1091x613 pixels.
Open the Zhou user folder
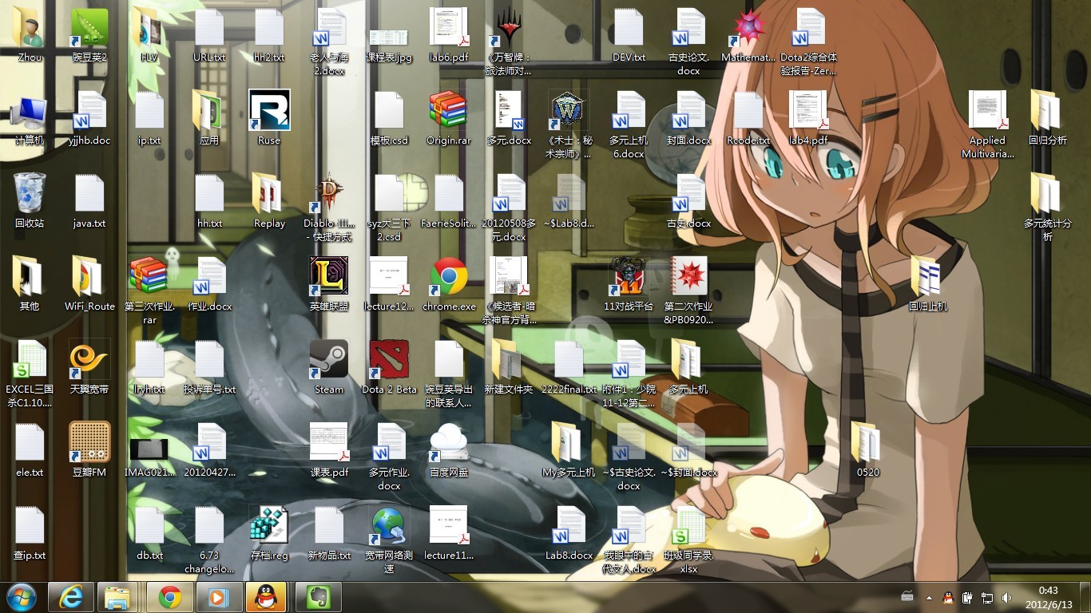(30, 27)
